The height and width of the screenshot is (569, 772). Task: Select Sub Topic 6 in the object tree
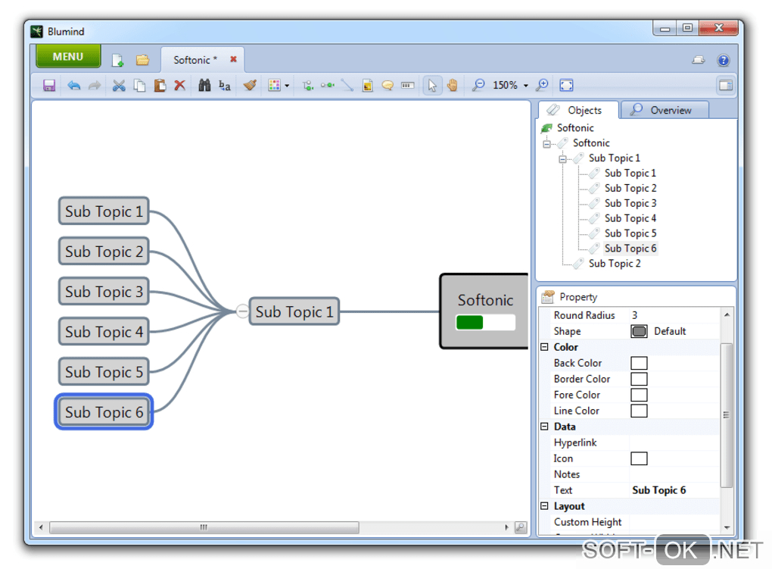click(630, 249)
